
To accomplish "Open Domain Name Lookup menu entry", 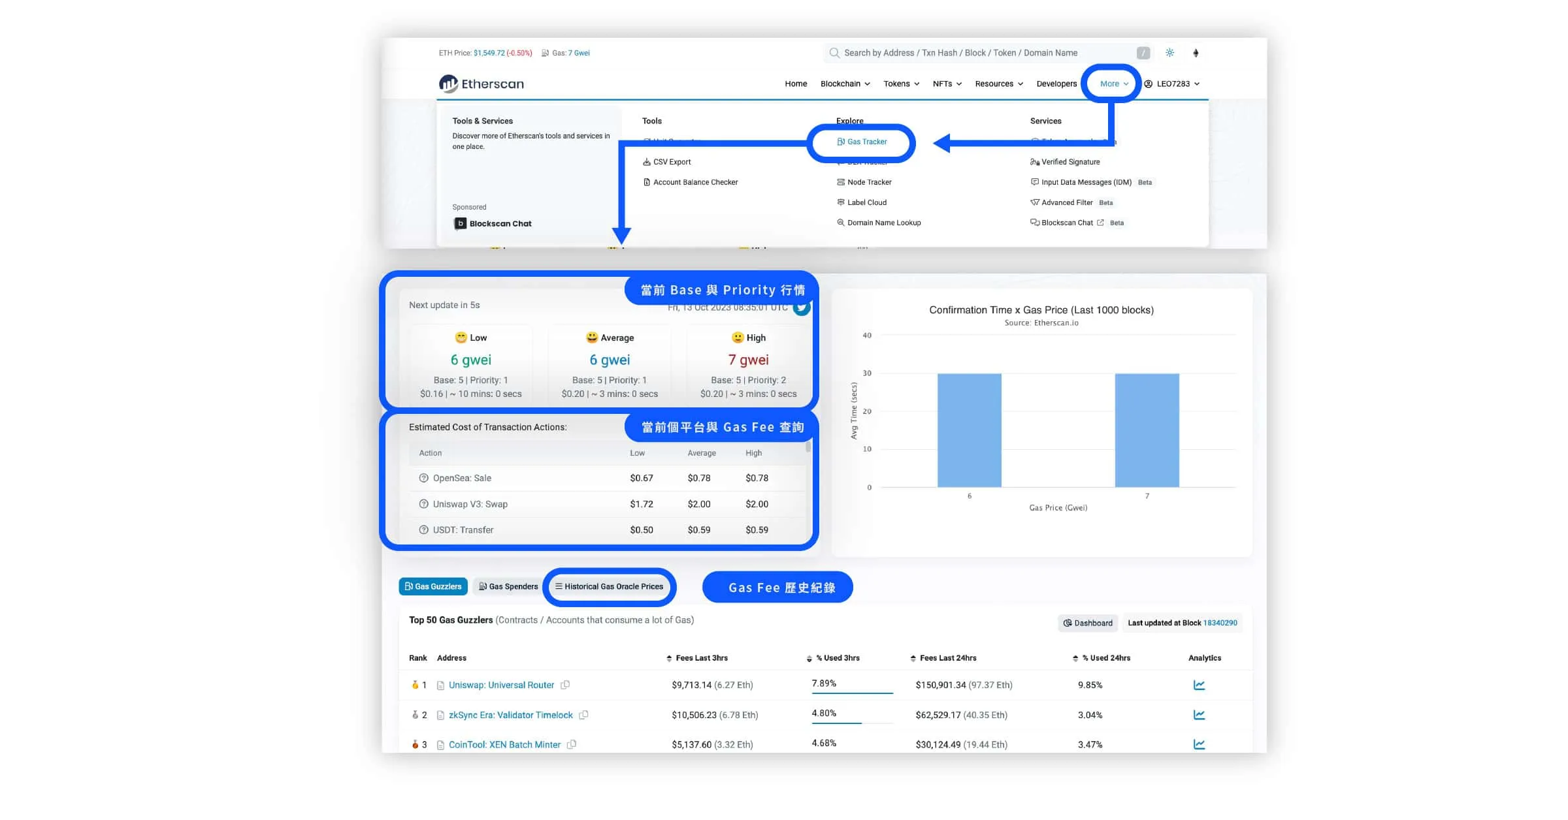I will 879,223.
